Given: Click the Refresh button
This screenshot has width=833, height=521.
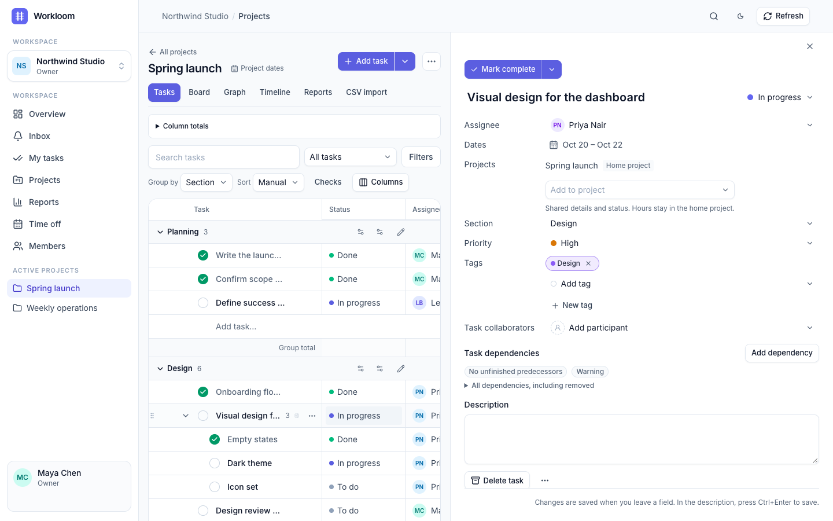Looking at the screenshot, I should (783, 16).
